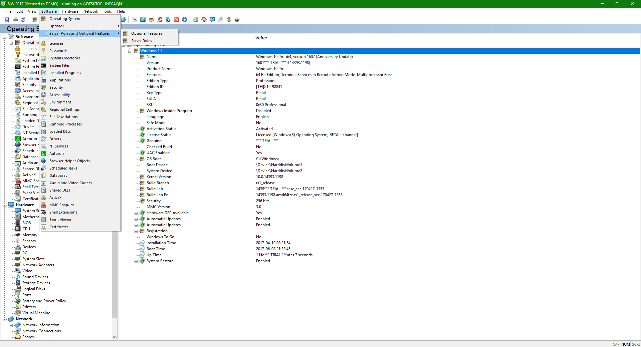Click the coffee cup toolbar icon
Image resolution: width=641 pixels, height=347 pixels.
[x=237, y=20]
